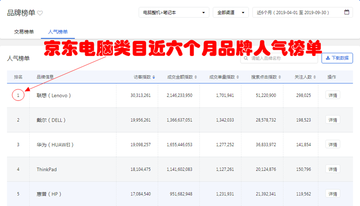This screenshot has width=360, height=206.
Task: Click the 品牌信息 column header
Action: tap(45, 77)
